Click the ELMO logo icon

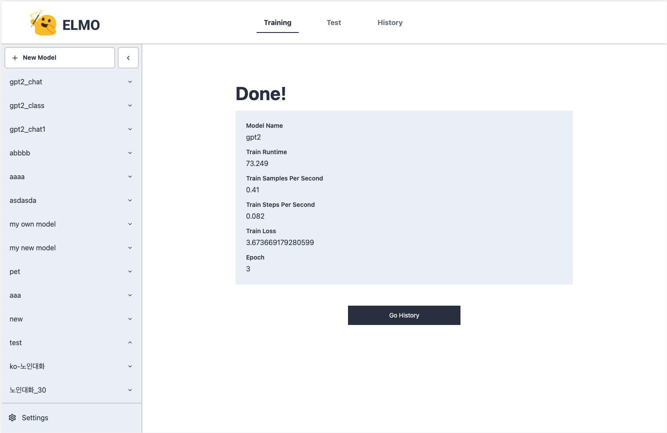[44, 22]
